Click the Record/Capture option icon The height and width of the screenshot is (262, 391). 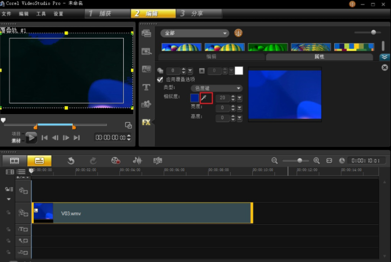tap(116, 161)
